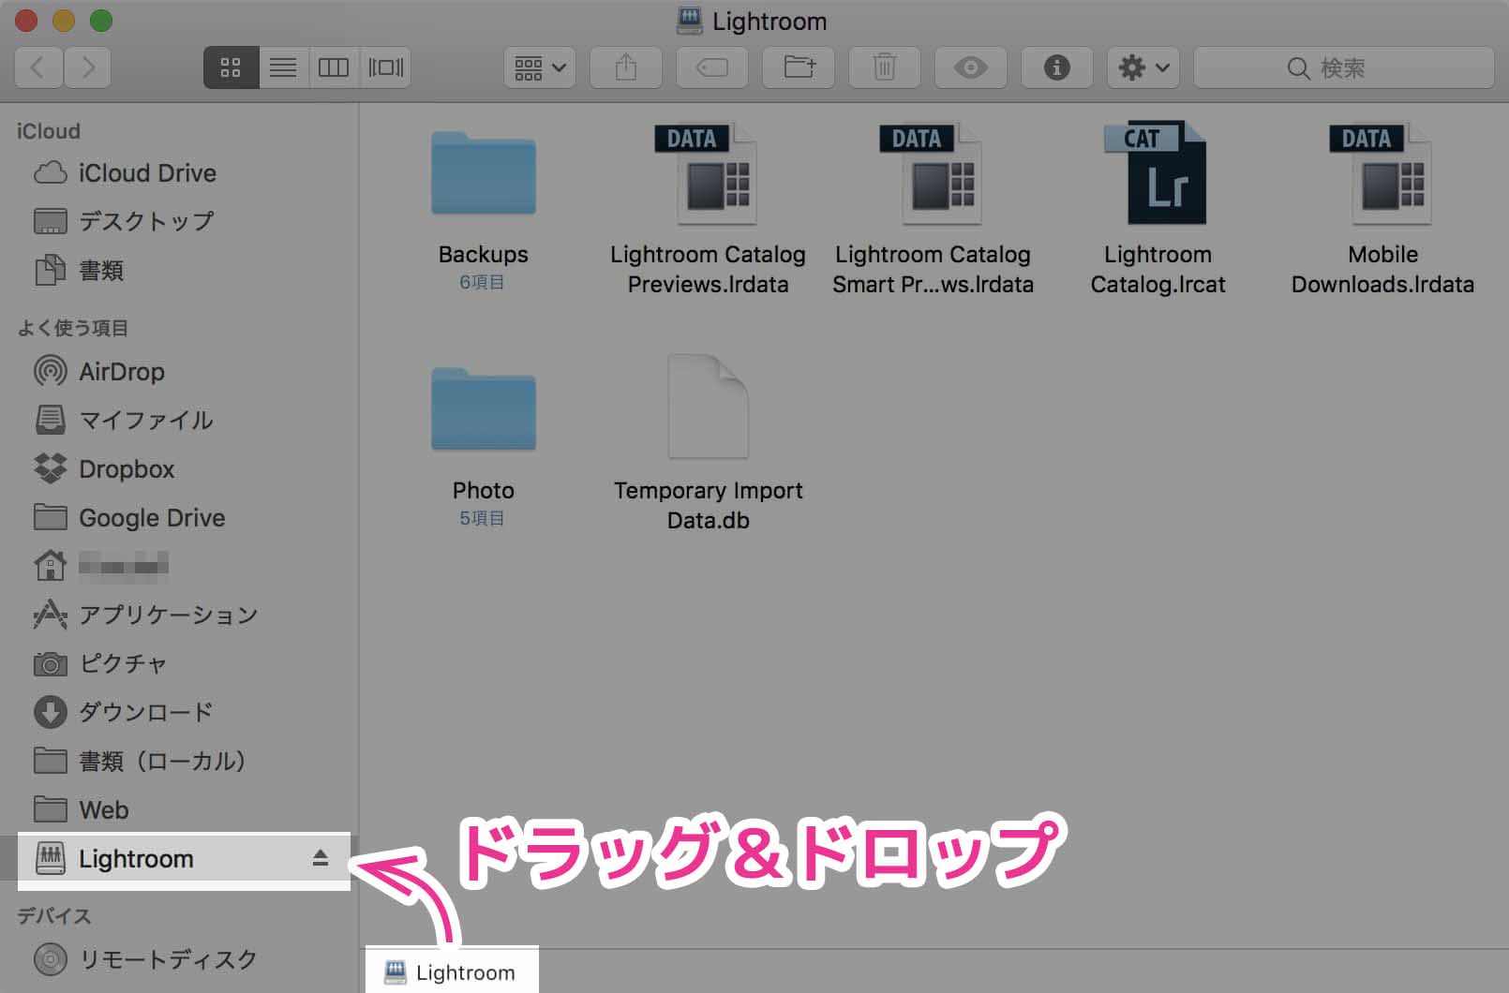The width and height of the screenshot is (1509, 993).
Task: Go back with the left arrow button
Action: click(38, 67)
